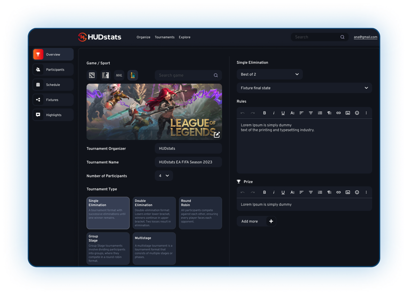Viewport: 408px width, 295px height.
Task: Open the Tournaments menu
Action: (x=165, y=37)
